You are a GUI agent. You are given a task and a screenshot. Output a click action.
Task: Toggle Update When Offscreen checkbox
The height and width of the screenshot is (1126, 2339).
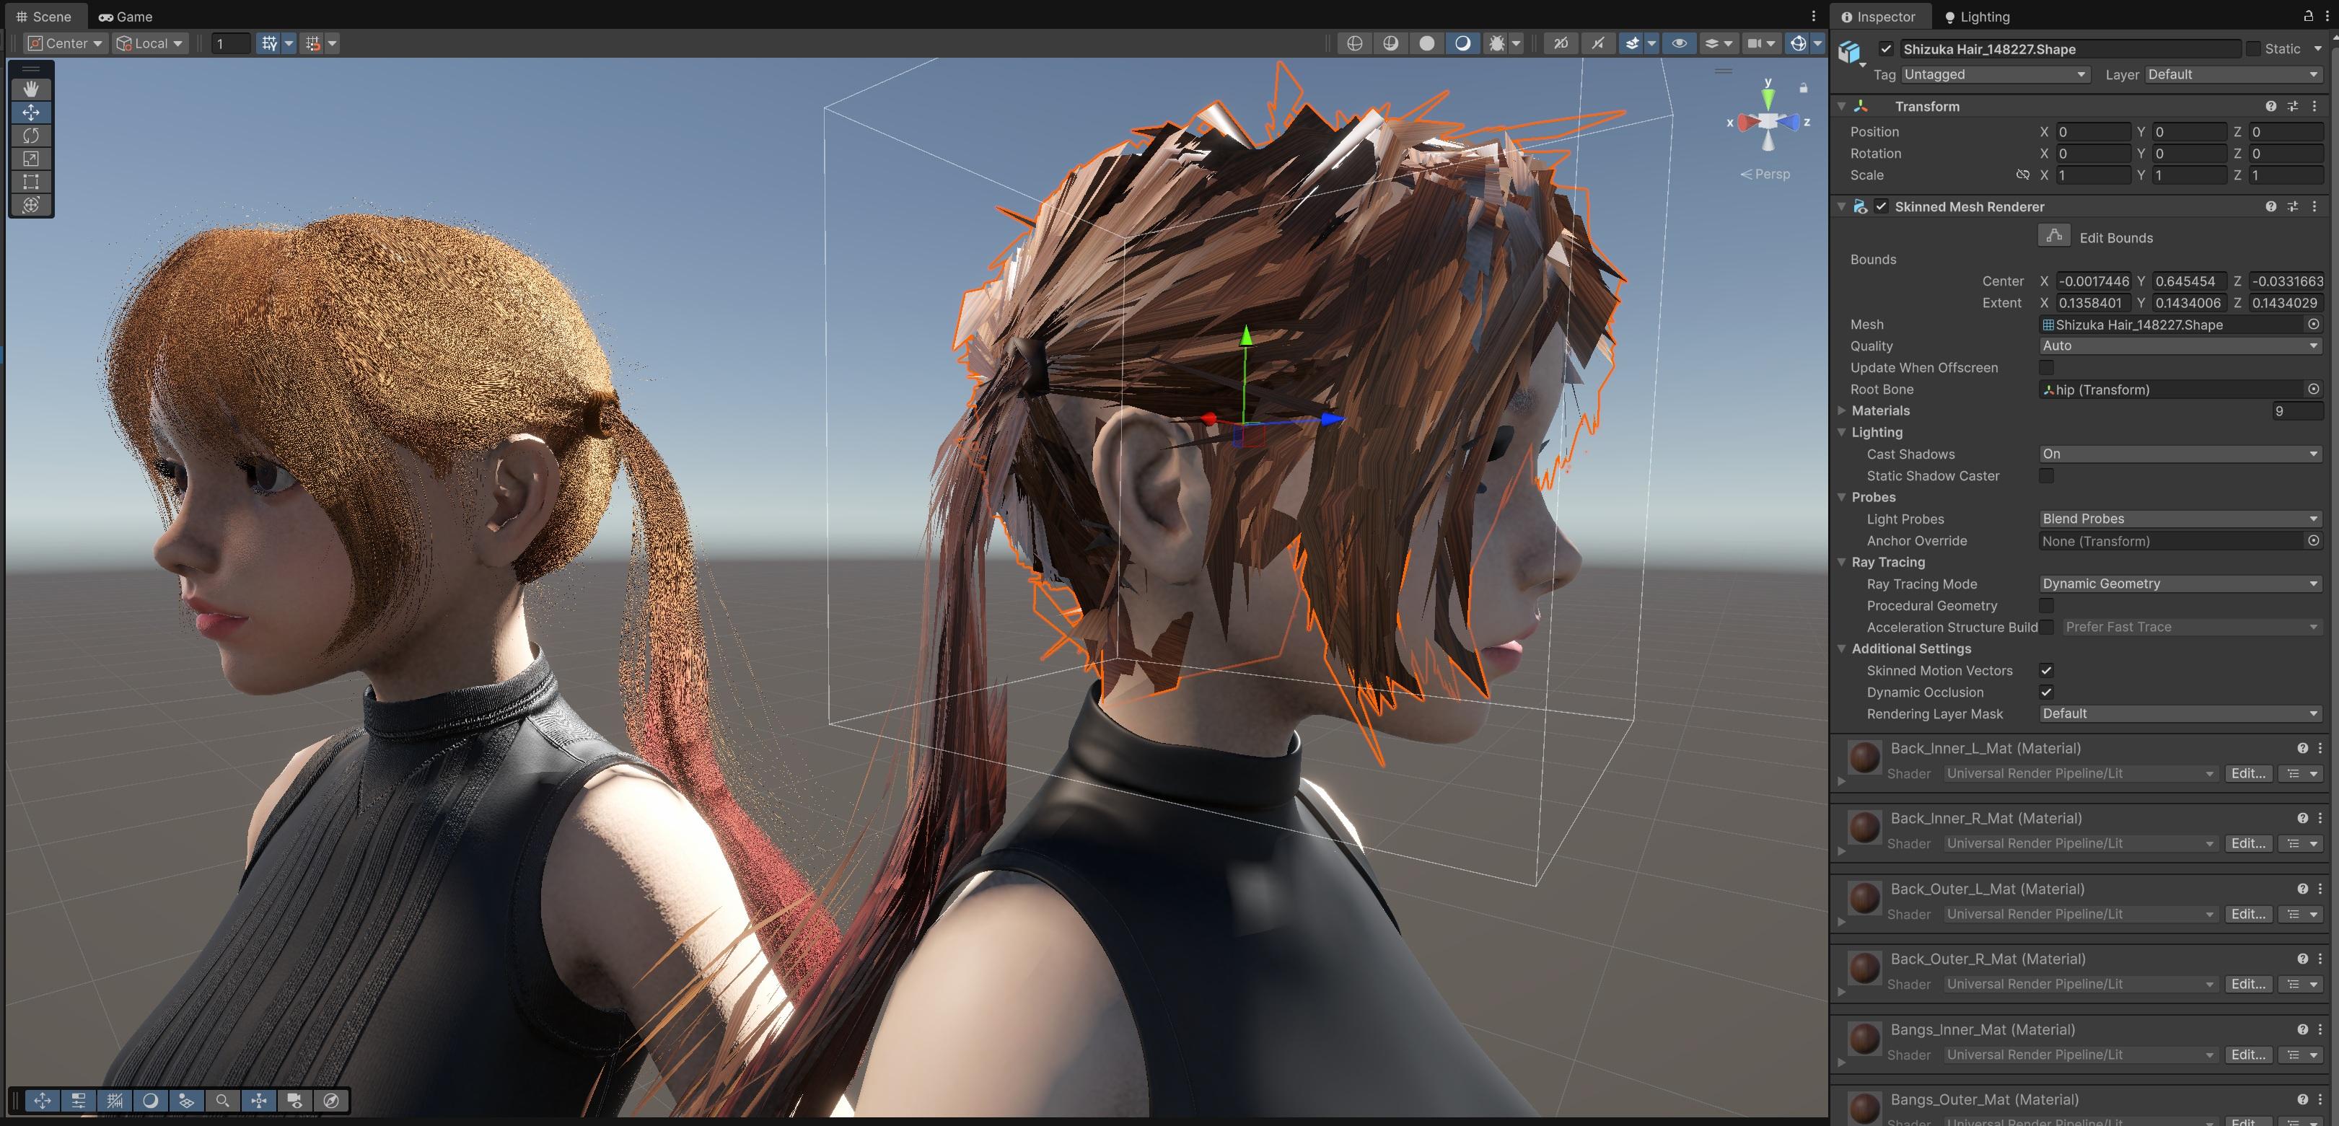pos(2047,368)
